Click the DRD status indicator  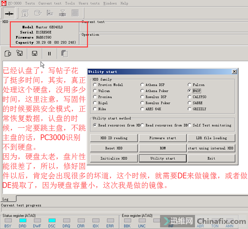(23, 220)
